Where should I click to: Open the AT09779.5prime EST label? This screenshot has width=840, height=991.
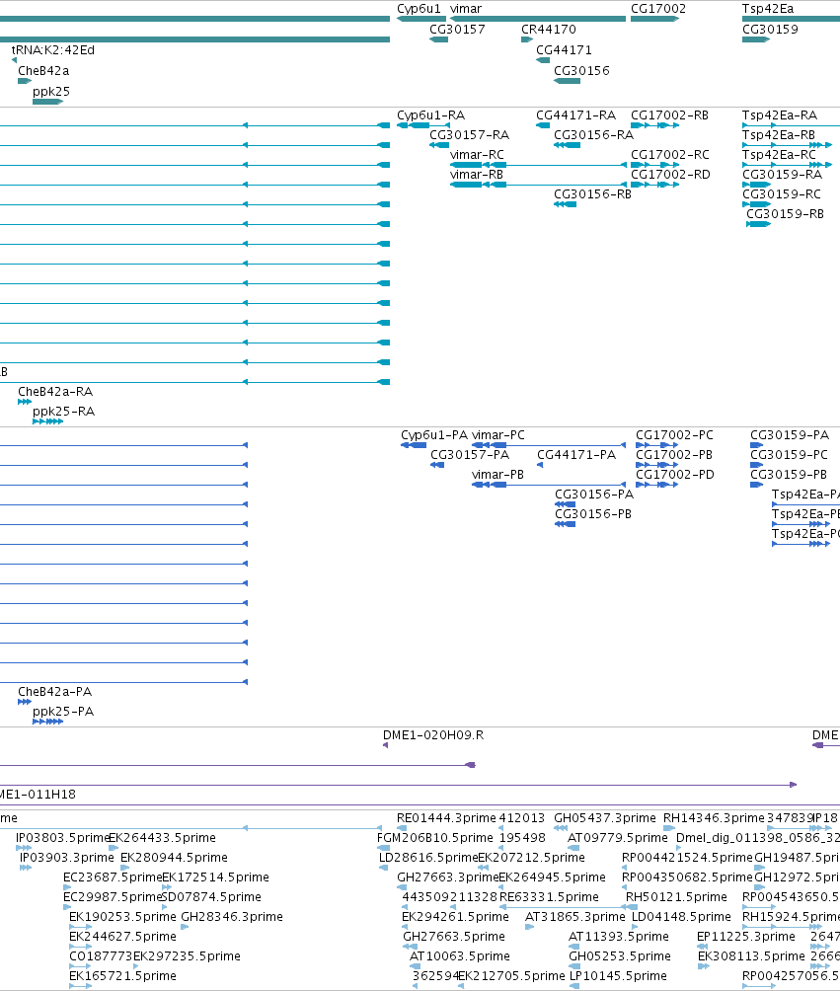click(618, 838)
